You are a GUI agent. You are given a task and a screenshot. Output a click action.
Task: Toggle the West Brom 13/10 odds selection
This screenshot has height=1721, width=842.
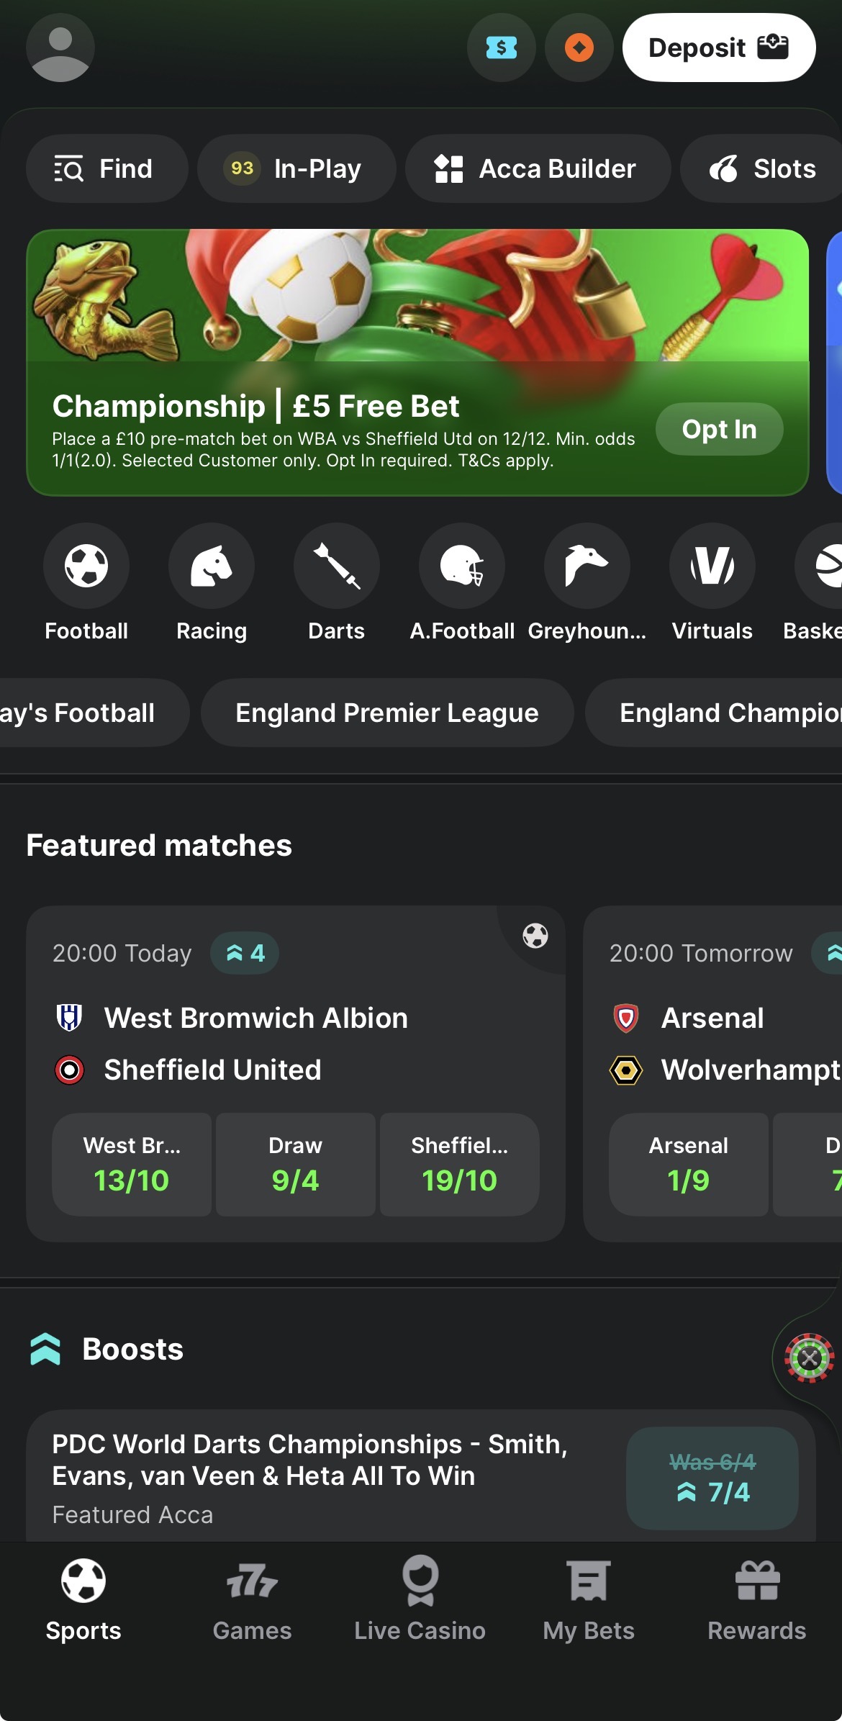pos(132,1165)
